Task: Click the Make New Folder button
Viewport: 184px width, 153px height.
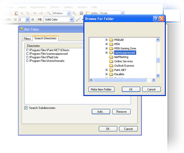Action: pos(101,90)
